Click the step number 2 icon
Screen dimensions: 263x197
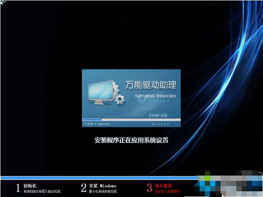coord(84,188)
